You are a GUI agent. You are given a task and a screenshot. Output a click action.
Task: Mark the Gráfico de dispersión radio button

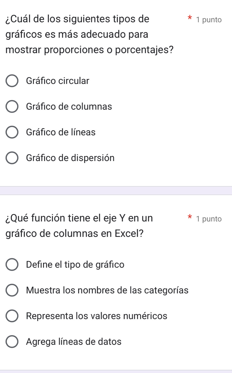[x=12, y=158]
